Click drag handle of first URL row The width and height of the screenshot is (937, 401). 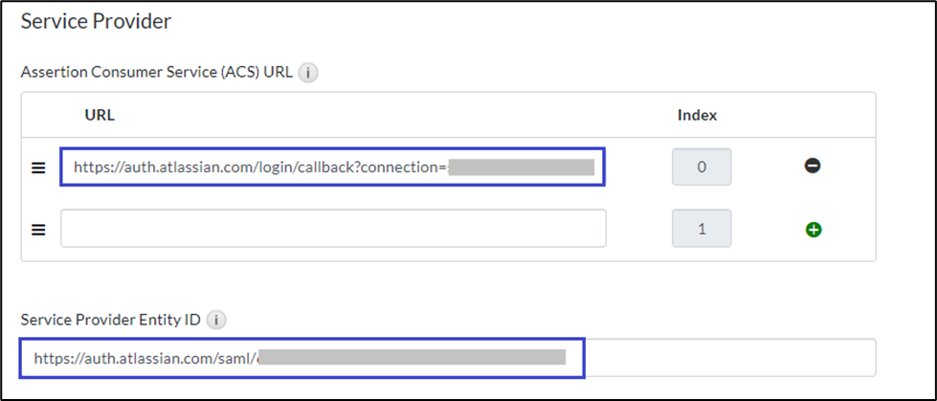pos(38,167)
